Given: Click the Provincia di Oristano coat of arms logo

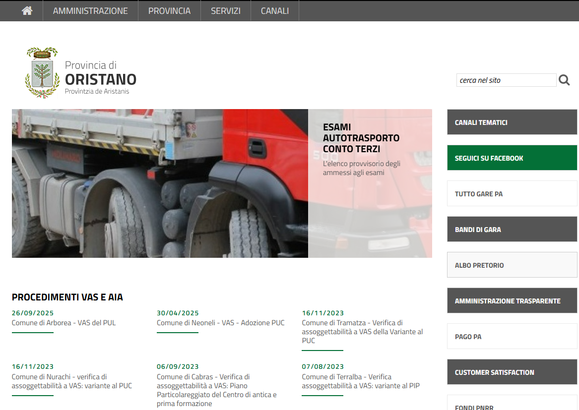Looking at the screenshot, I should (42, 72).
